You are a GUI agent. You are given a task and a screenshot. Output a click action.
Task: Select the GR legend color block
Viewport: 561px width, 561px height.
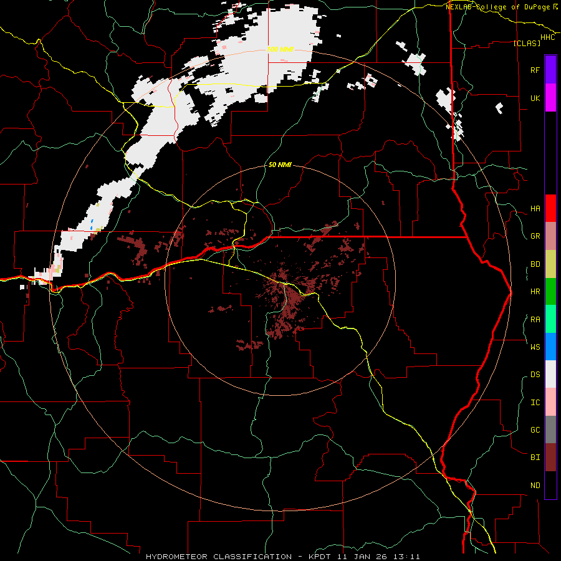click(550, 236)
